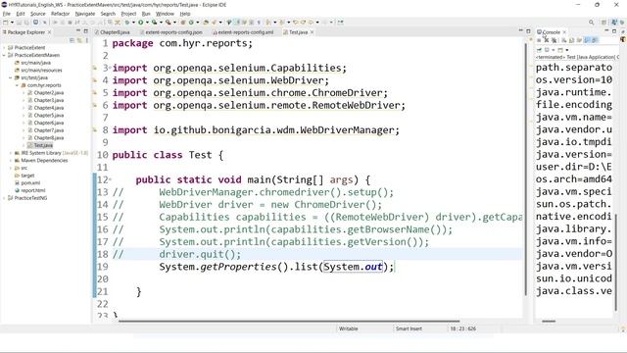Minimize the Package Explorer view
Screen dimensions: 627x353
[78, 30]
